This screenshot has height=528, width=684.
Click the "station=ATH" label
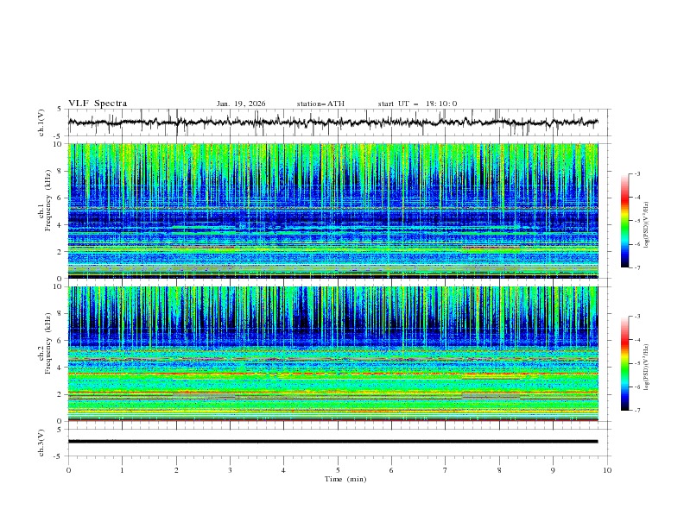tap(320, 104)
